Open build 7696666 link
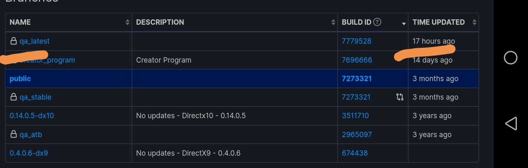Viewport: 528px width, 168px height. (357, 60)
